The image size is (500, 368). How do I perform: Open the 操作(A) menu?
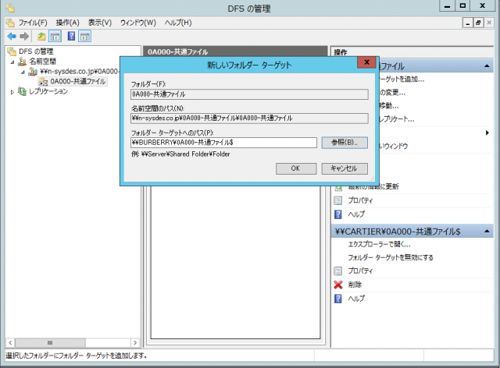click(67, 23)
